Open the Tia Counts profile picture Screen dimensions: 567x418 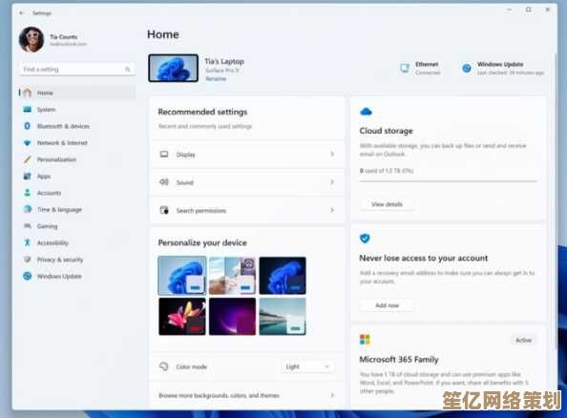click(31, 39)
